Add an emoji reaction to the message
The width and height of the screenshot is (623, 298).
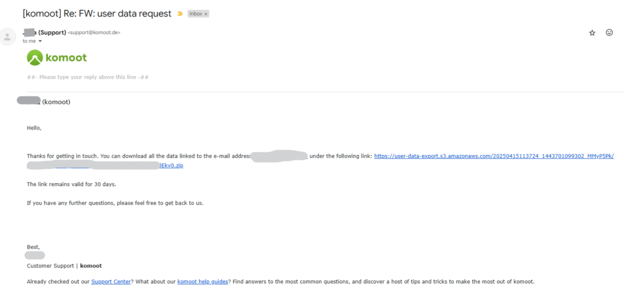pos(609,33)
